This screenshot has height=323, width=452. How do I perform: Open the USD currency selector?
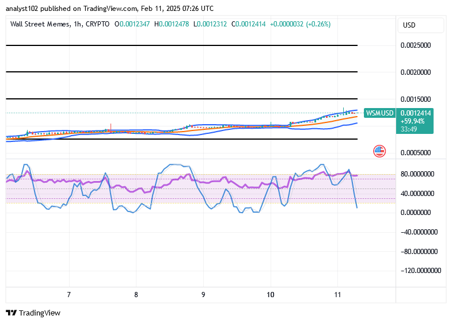tap(420, 25)
